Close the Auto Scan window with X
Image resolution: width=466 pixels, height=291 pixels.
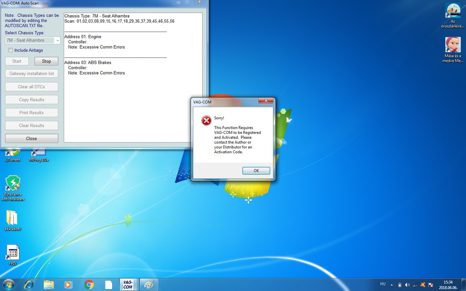(x=199, y=2)
